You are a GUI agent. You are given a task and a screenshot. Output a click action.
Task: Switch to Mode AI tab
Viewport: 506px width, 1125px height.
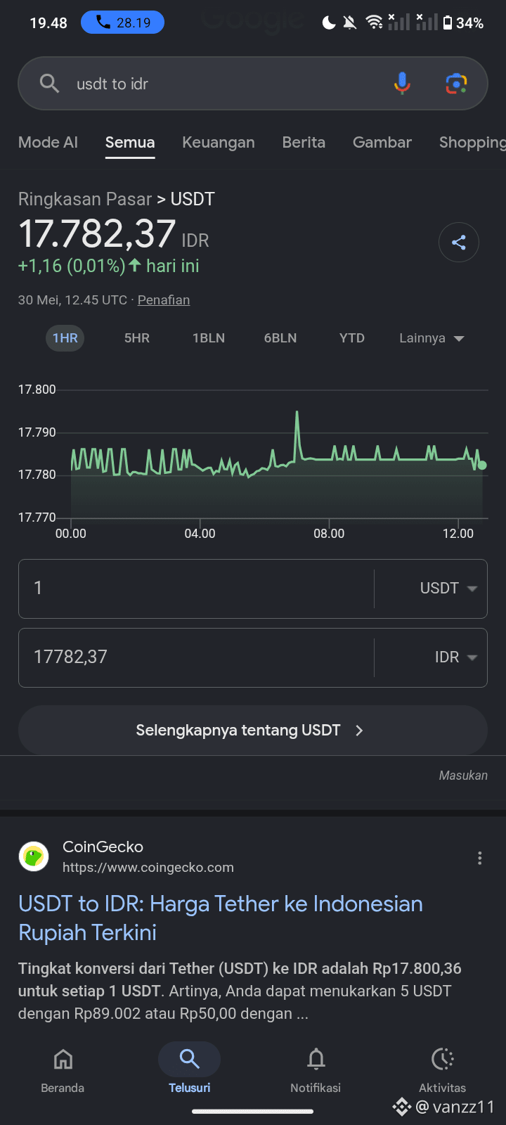tap(48, 143)
